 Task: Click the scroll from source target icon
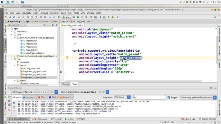click(45, 25)
